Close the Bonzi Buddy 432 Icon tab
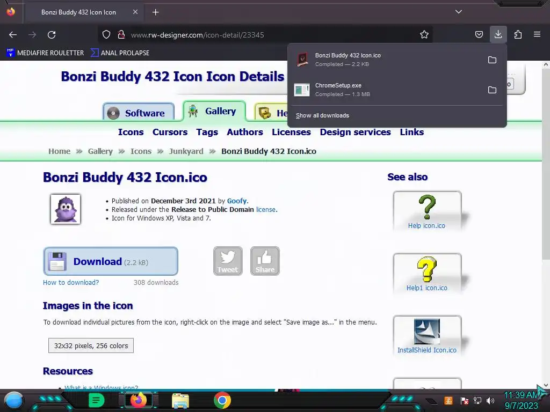550x412 pixels. click(x=135, y=12)
